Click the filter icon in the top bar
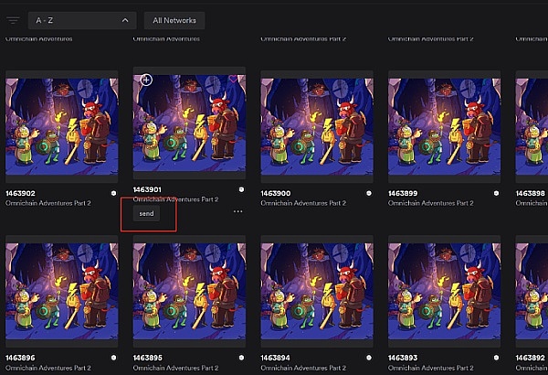Viewport: 548px width, 375px height. coord(13,20)
